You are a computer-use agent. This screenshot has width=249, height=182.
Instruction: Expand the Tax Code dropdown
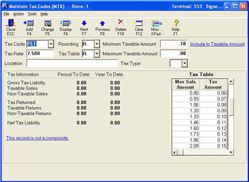click(51, 44)
